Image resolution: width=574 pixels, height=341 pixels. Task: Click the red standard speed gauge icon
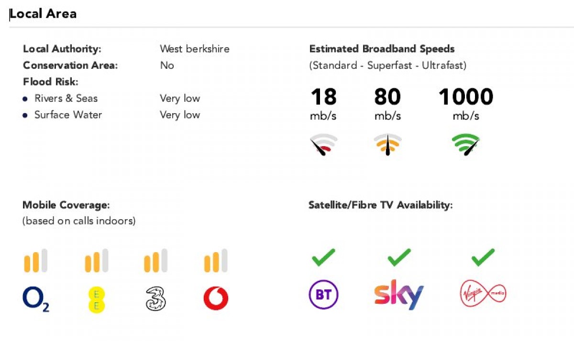324,145
